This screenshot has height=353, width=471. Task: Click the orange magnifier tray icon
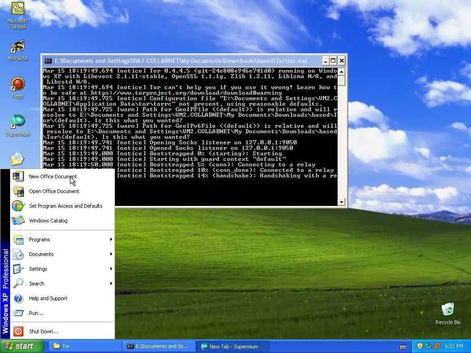(x=437, y=346)
